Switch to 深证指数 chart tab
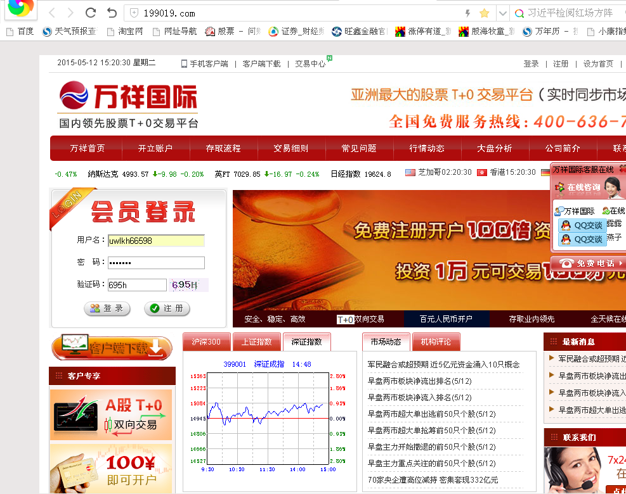 pos(306,342)
